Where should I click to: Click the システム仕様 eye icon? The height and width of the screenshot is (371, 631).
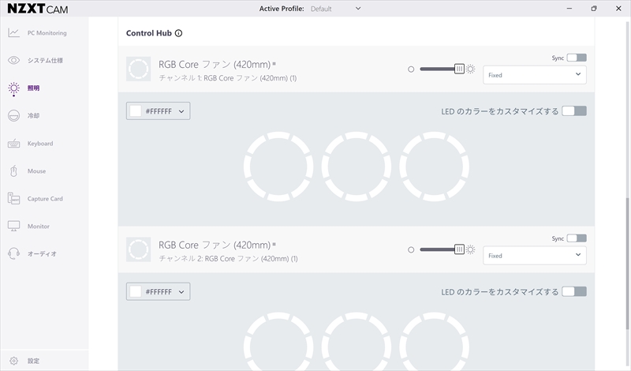(13, 61)
